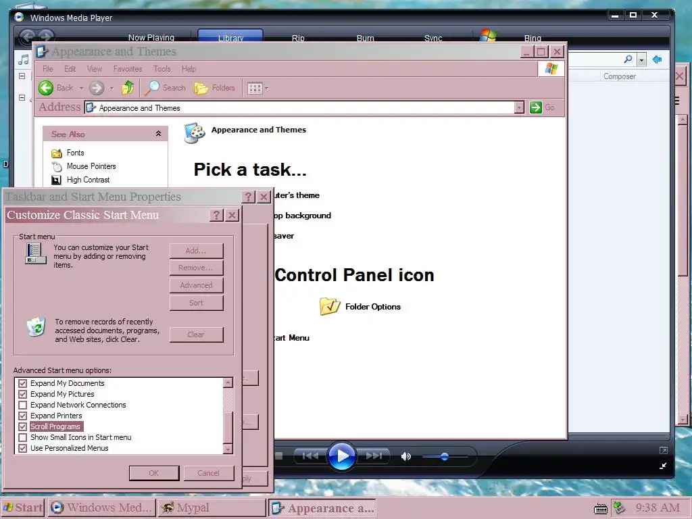Open the Views dropdown arrow
Image resolution: width=692 pixels, height=519 pixels.
266,89
